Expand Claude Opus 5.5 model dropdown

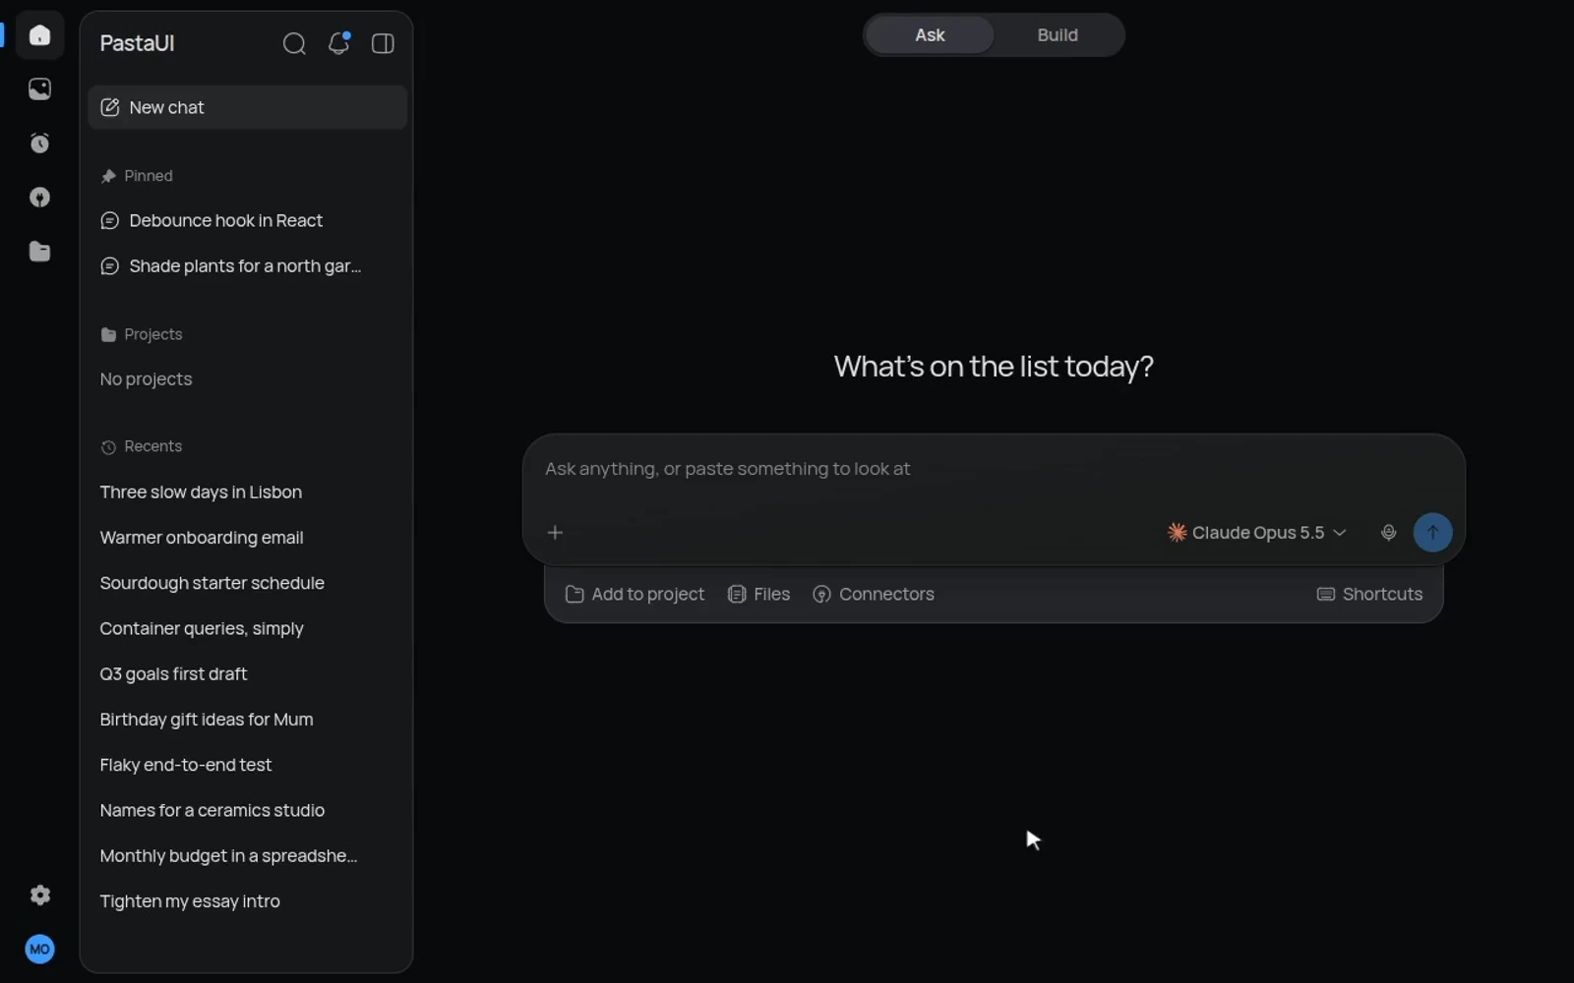[1256, 533]
